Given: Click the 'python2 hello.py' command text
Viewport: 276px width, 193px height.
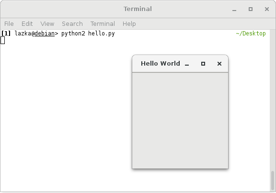Looking at the screenshot, I should (x=88, y=34).
